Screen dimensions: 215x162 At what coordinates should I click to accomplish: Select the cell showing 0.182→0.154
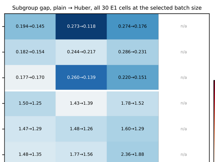(30, 52)
